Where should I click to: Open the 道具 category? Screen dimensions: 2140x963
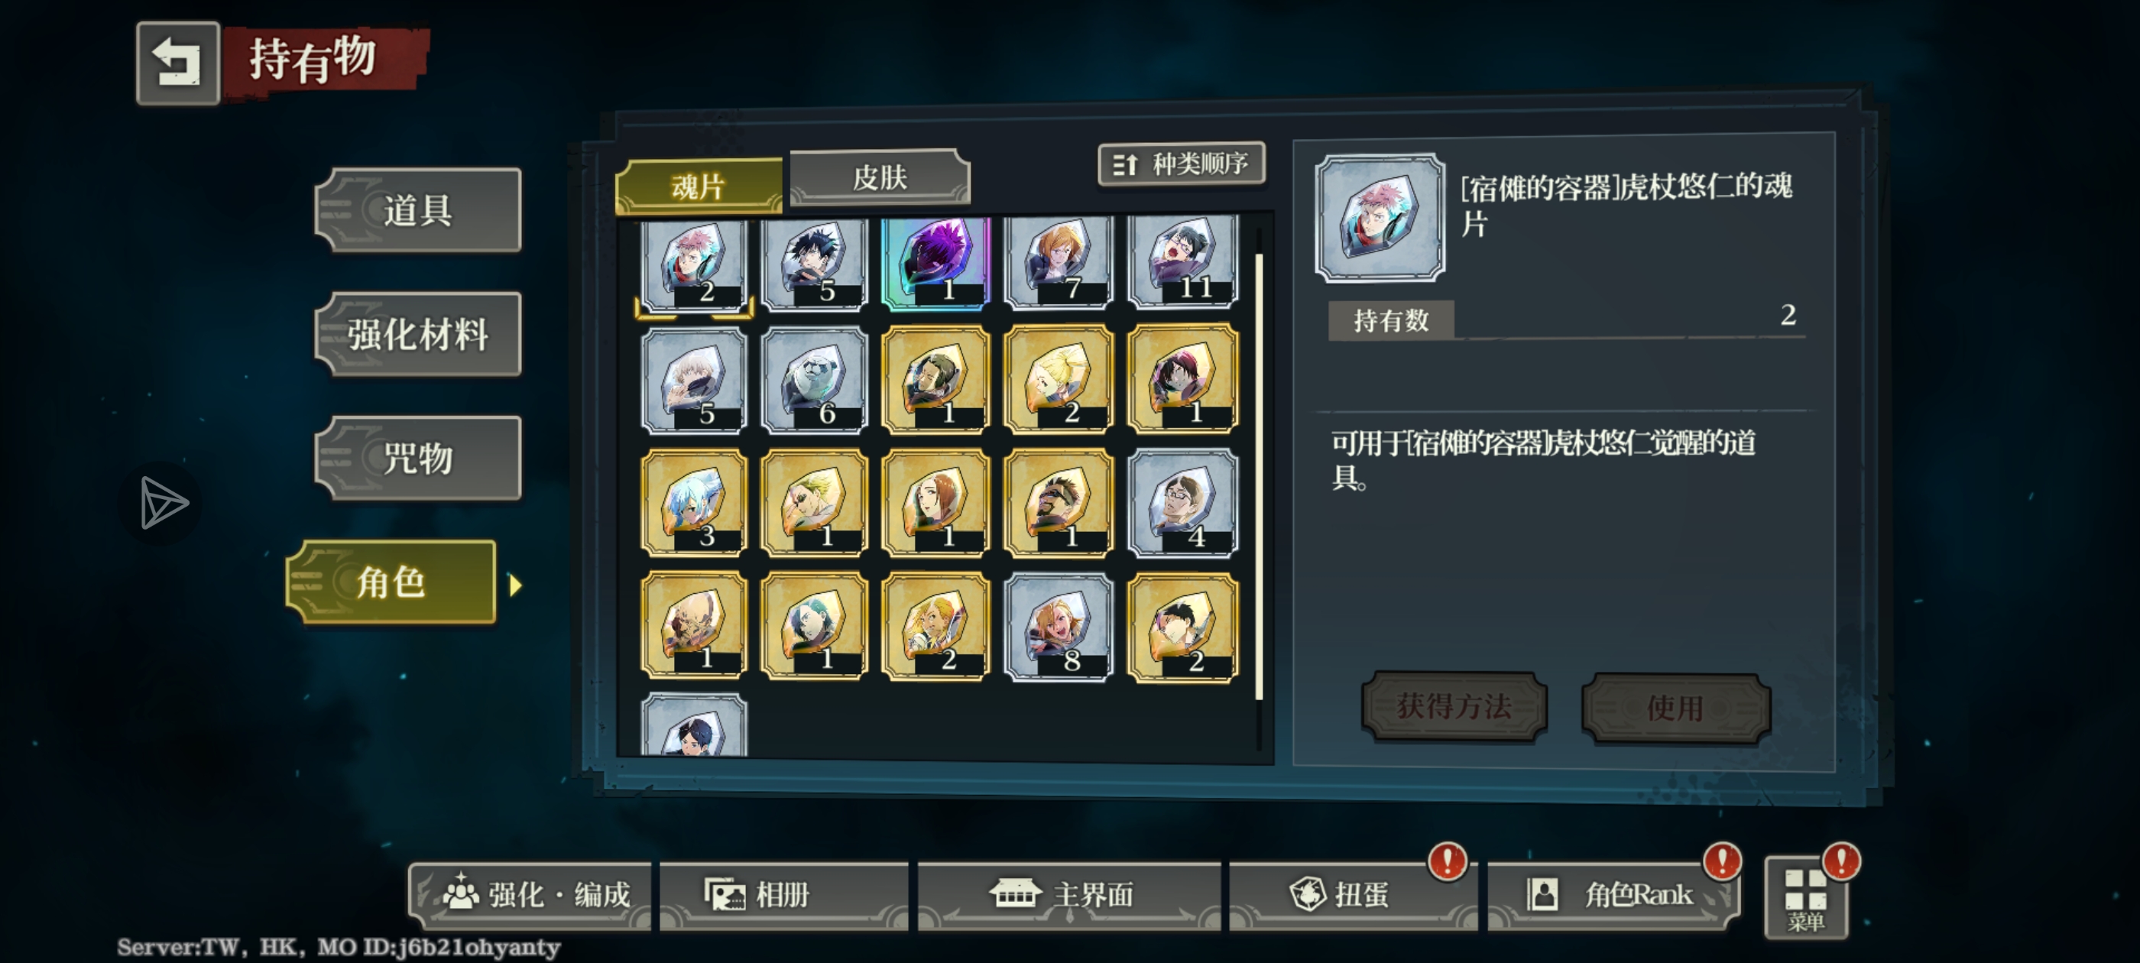(418, 210)
